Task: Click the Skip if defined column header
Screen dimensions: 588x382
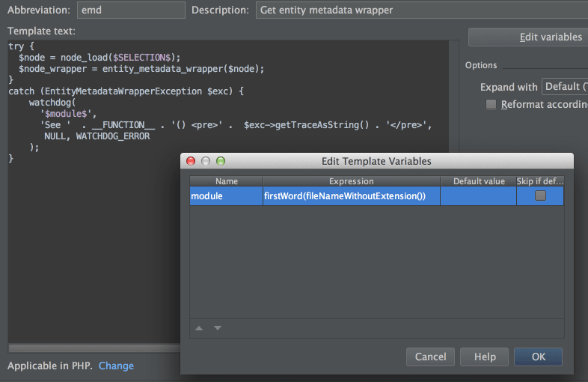Action: pos(540,181)
